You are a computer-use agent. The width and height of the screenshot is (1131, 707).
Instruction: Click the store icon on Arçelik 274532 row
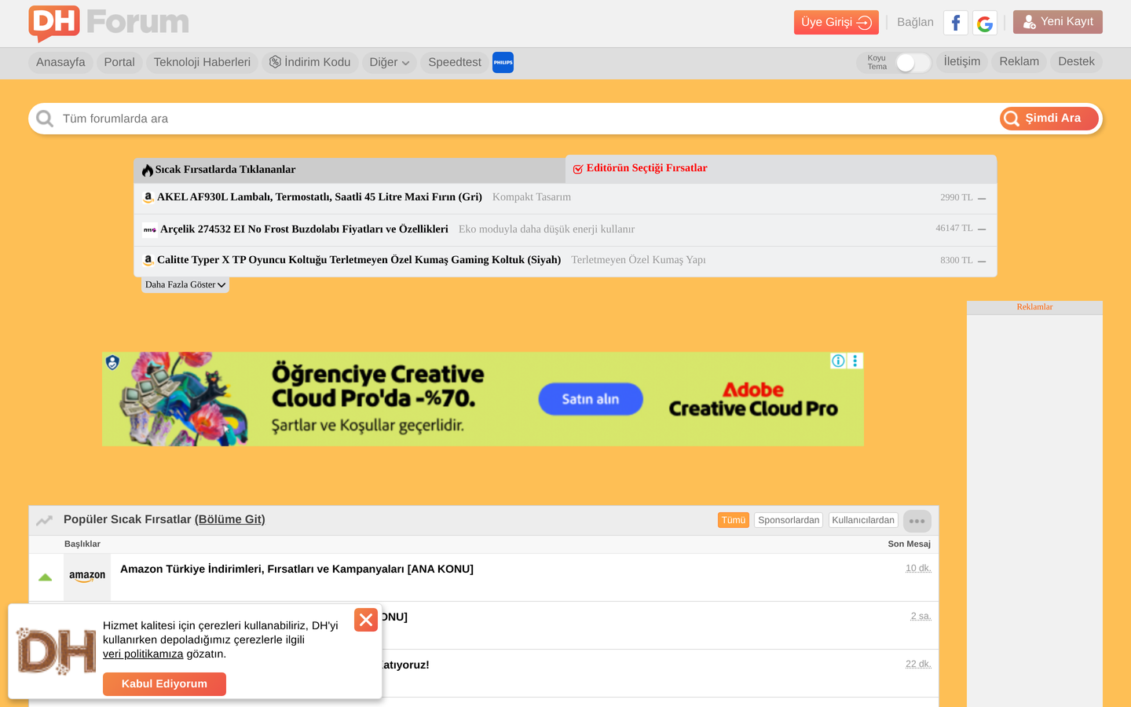click(x=149, y=229)
